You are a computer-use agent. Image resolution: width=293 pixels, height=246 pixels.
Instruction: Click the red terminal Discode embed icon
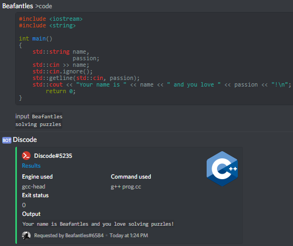[x=26, y=156]
